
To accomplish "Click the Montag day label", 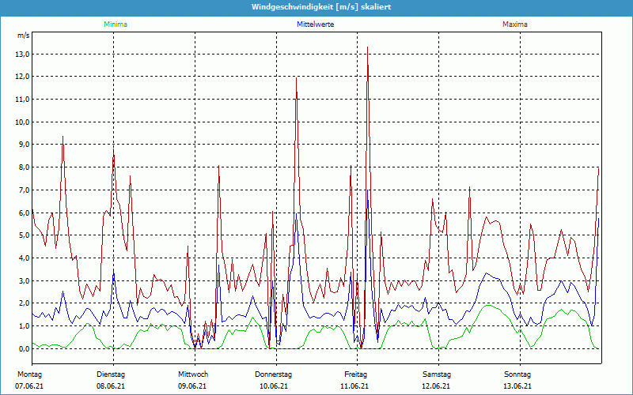I will point(29,374).
